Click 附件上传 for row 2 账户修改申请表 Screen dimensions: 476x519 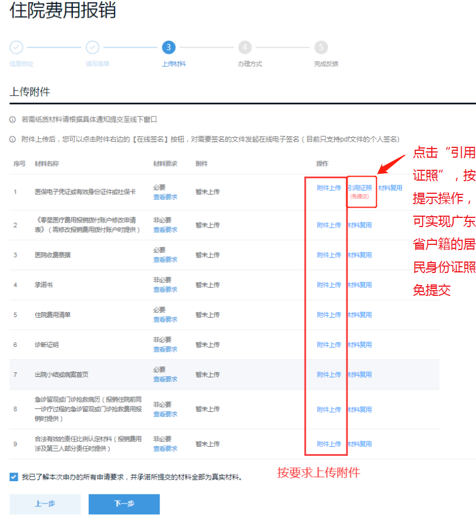coord(329,225)
